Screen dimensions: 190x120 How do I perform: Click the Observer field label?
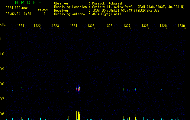coord(61,3)
